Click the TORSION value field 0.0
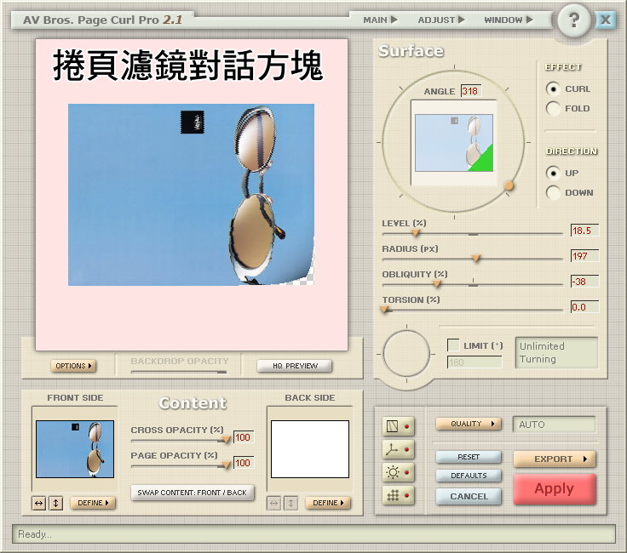Image resolution: width=627 pixels, height=553 pixels. click(584, 307)
